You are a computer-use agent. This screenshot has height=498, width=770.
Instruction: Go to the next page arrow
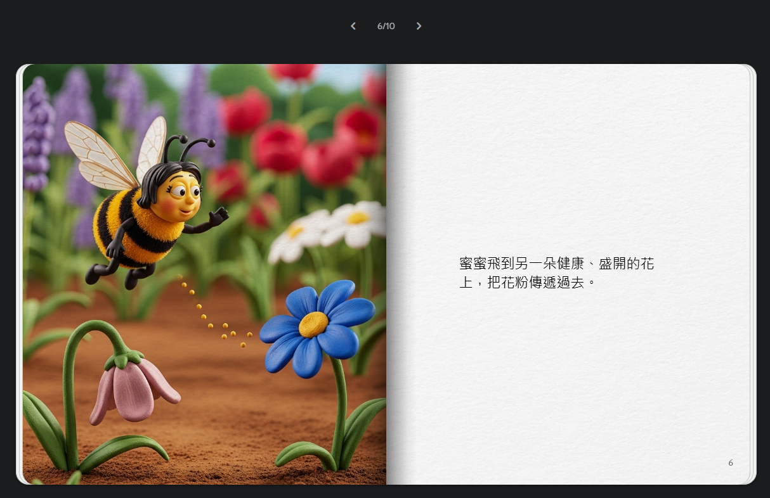419,26
